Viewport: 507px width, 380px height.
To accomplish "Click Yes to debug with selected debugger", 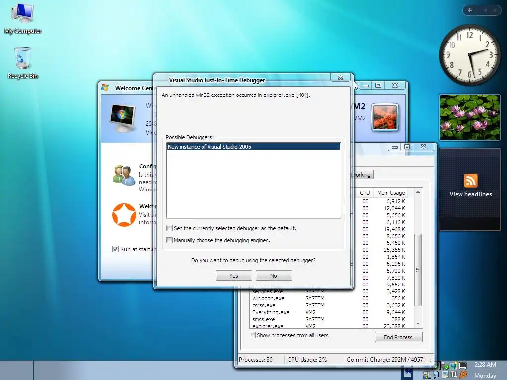I will 234,275.
